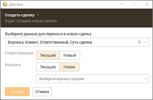Click the text Будет создана новая сделка
Screen dimensions: 153x100
[31, 21]
